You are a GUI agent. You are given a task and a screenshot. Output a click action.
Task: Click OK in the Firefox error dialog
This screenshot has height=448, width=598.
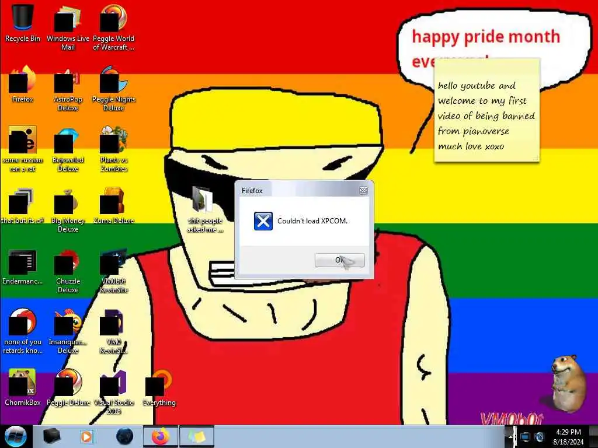coord(339,260)
